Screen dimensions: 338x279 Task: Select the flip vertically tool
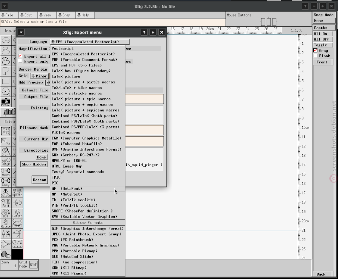point(17,203)
